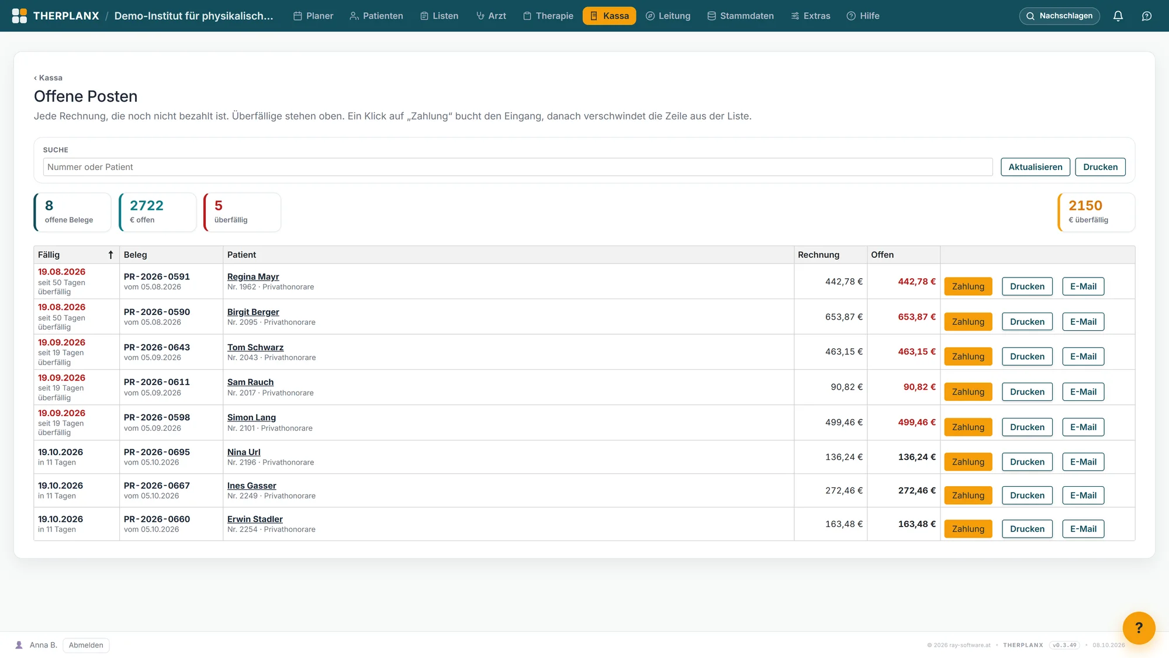Open the Planer menu

pyautogui.click(x=313, y=16)
